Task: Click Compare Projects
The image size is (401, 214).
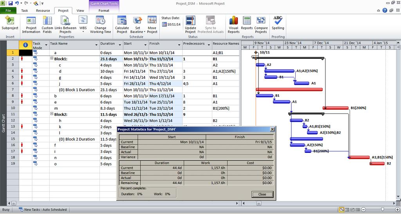Action: click(x=261, y=24)
